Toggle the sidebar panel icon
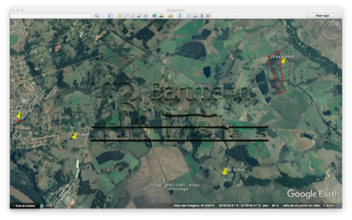The image size is (352, 220). [110, 16]
